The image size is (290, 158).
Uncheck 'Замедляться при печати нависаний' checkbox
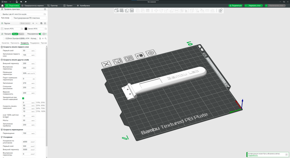[x=23, y=98]
